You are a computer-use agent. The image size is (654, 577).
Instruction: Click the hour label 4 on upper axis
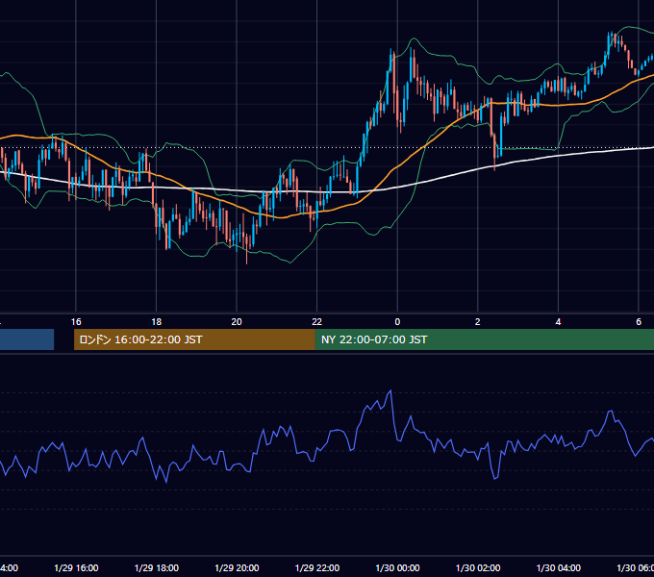click(558, 321)
